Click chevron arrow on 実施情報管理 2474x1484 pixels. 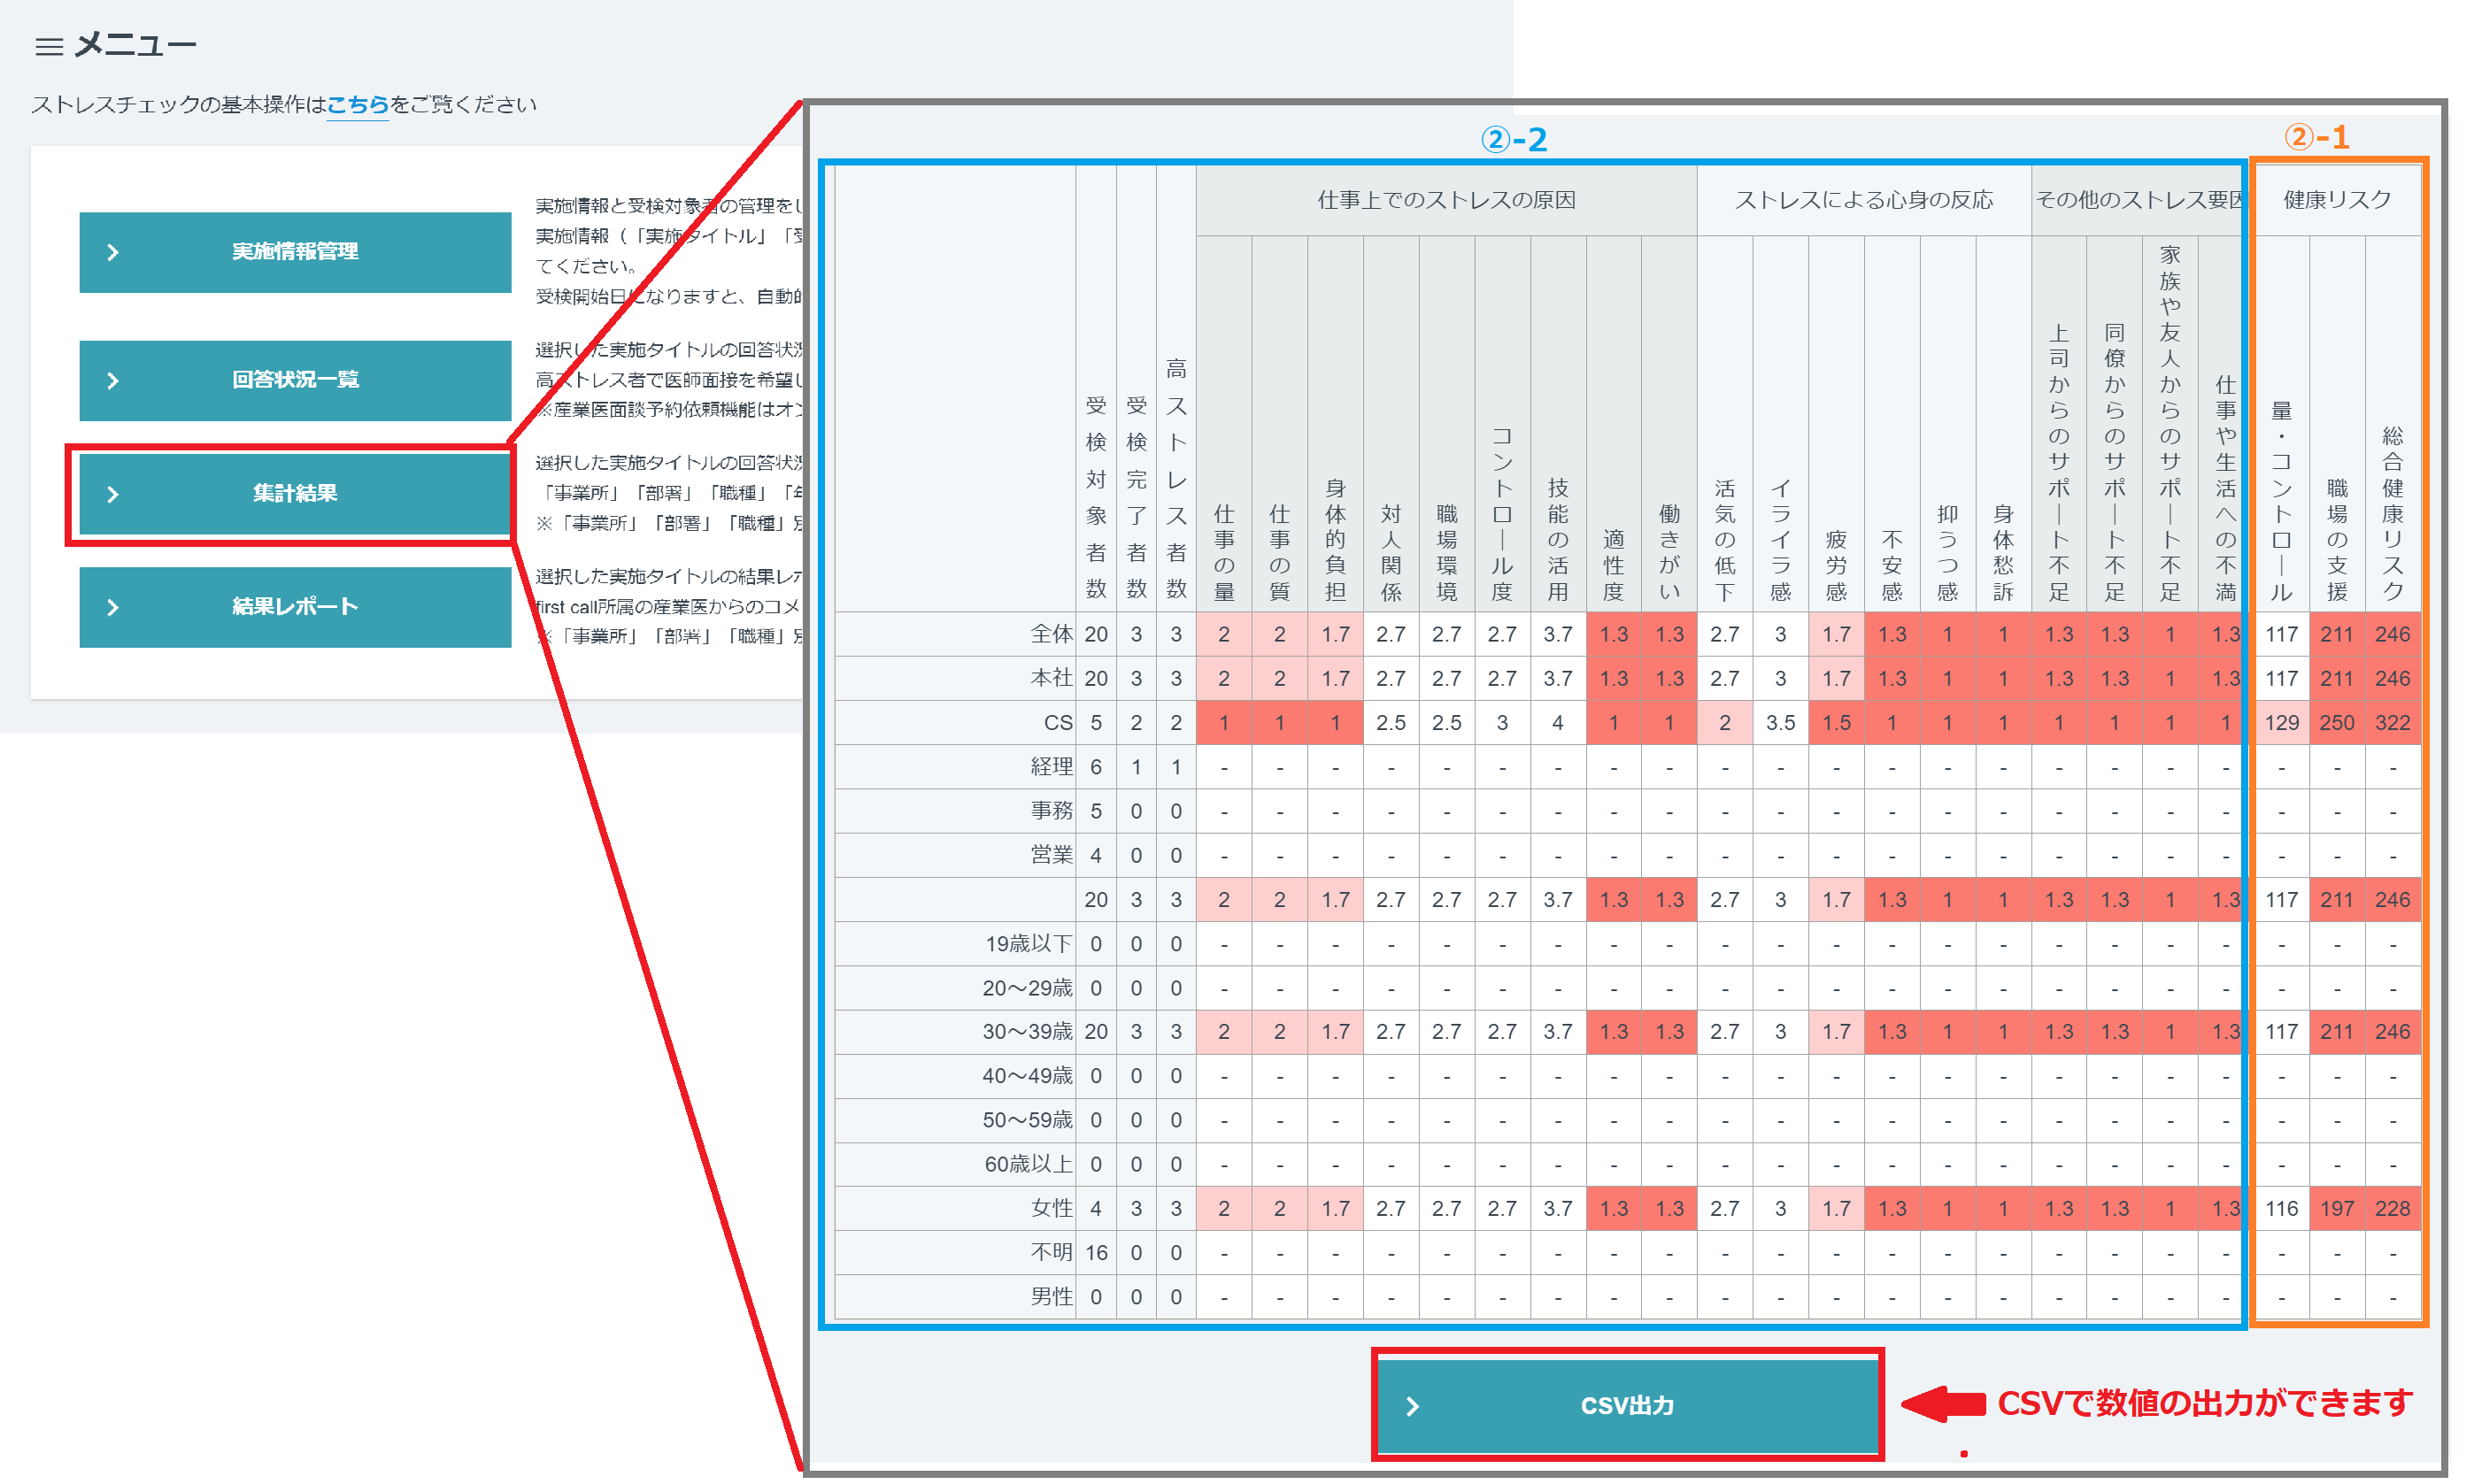(x=113, y=253)
